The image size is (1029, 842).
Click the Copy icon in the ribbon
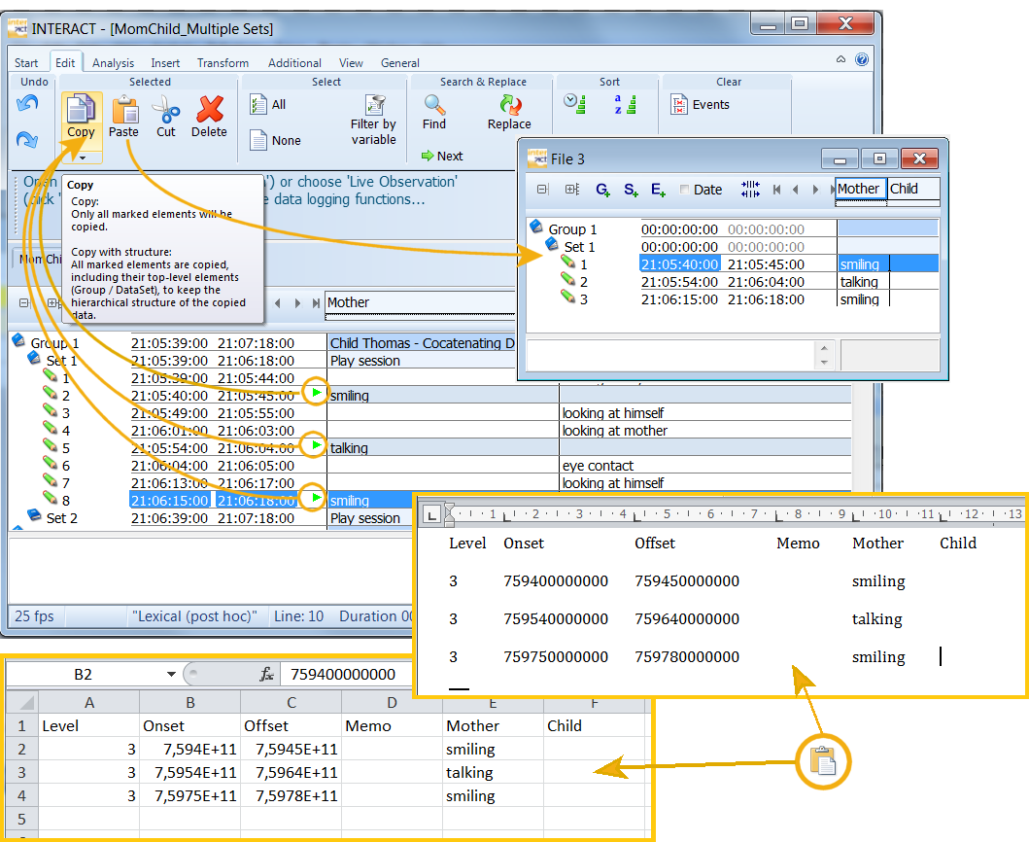click(81, 109)
